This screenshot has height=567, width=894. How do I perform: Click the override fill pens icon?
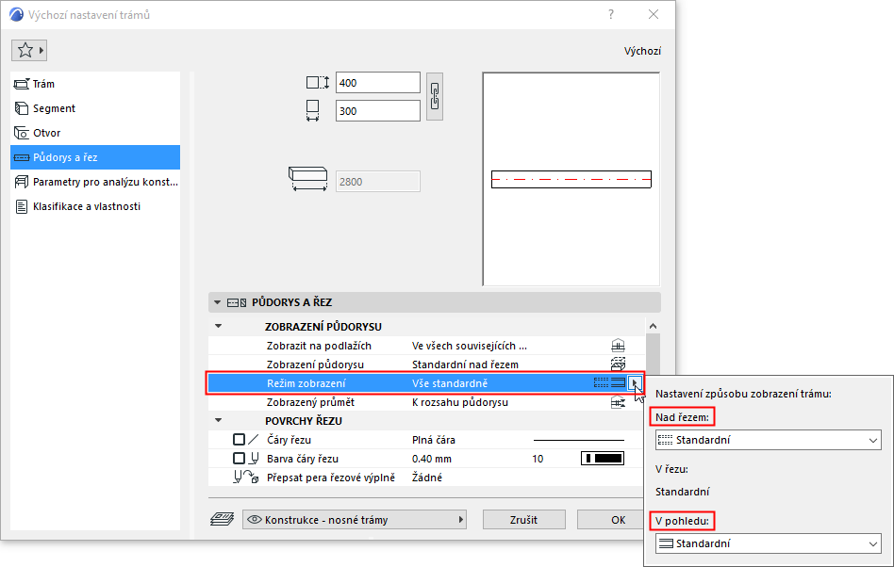point(246,478)
